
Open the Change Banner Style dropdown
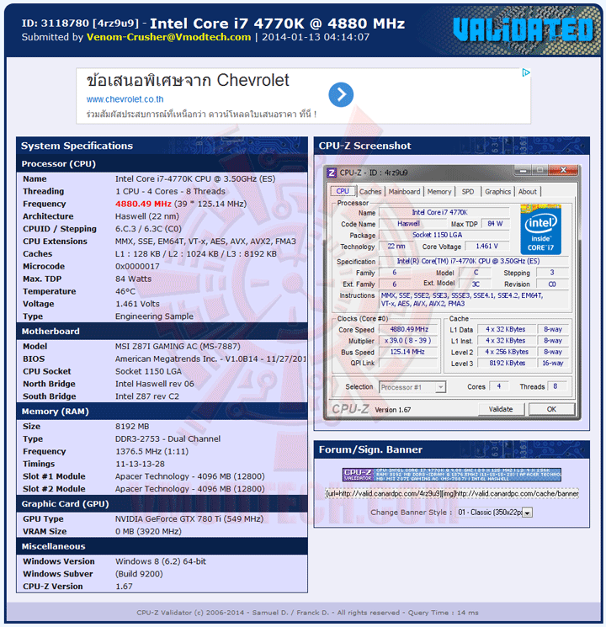click(x=494, y=513)
